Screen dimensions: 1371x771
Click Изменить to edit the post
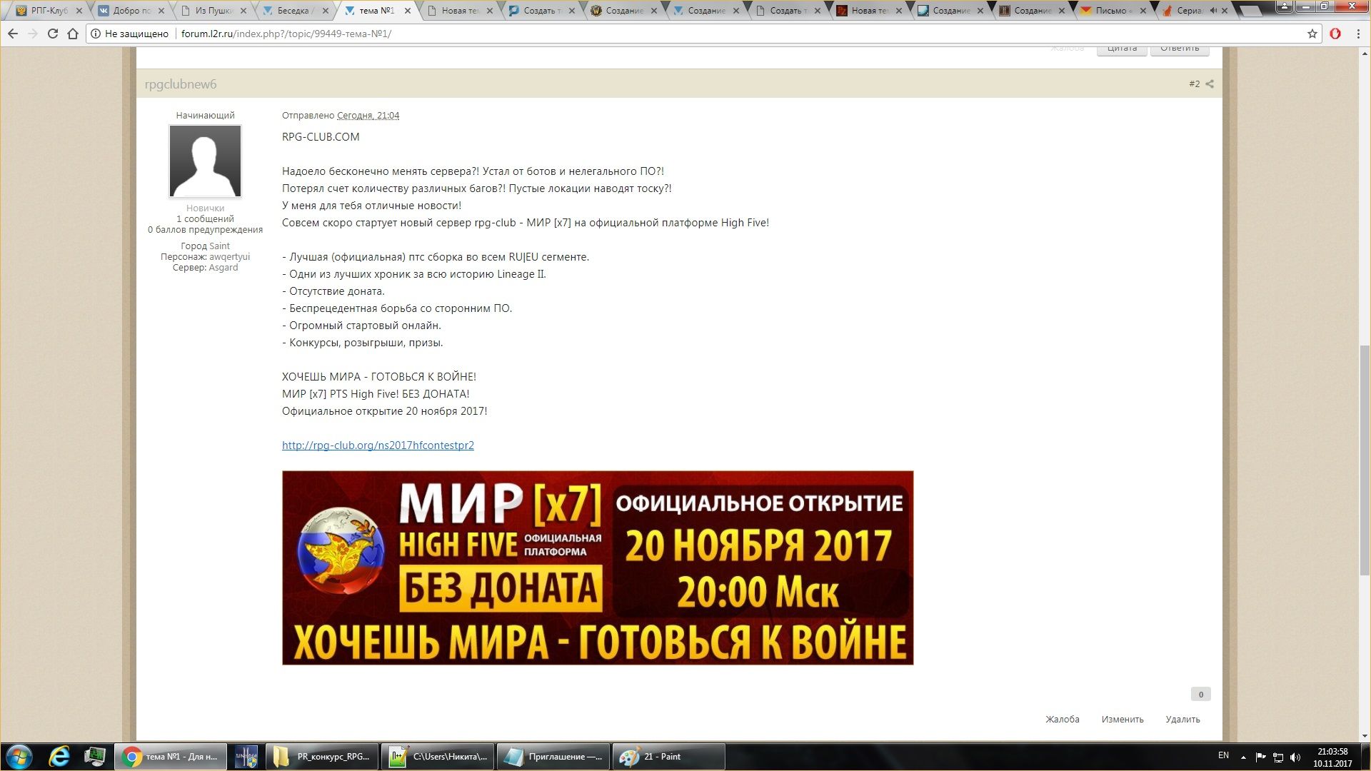pos(1122,720)
